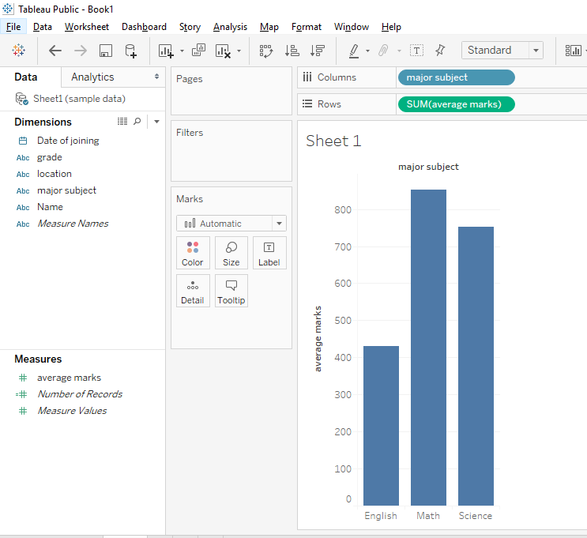Click the Fix axes pin icon
The width and height of the screenshot is (587, 538).
pos(440,51)
